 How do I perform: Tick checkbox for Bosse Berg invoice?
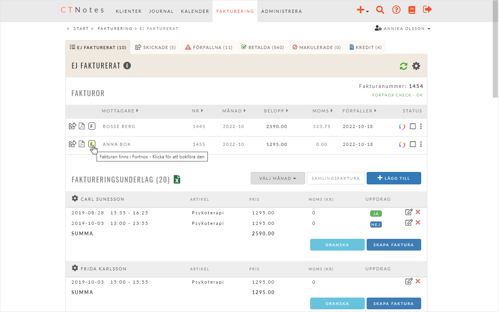pos(413,126)
